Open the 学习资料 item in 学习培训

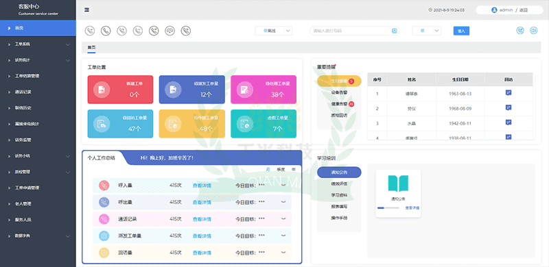339,195
